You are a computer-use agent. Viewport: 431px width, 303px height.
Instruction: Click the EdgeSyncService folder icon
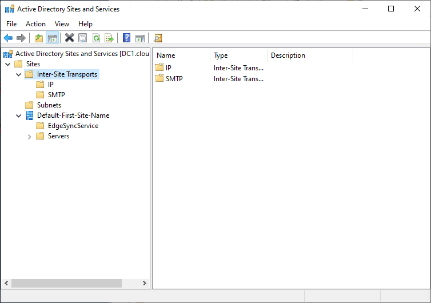point(40,126)
